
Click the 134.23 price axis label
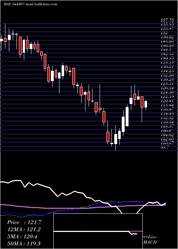pyautogui.click(x=168, y=71)
